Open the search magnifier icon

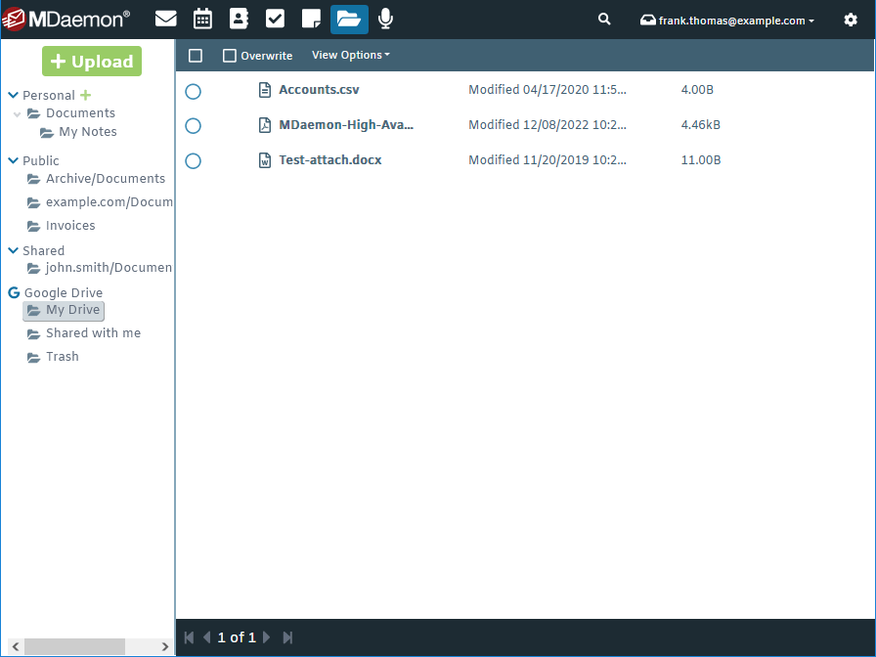603,19
